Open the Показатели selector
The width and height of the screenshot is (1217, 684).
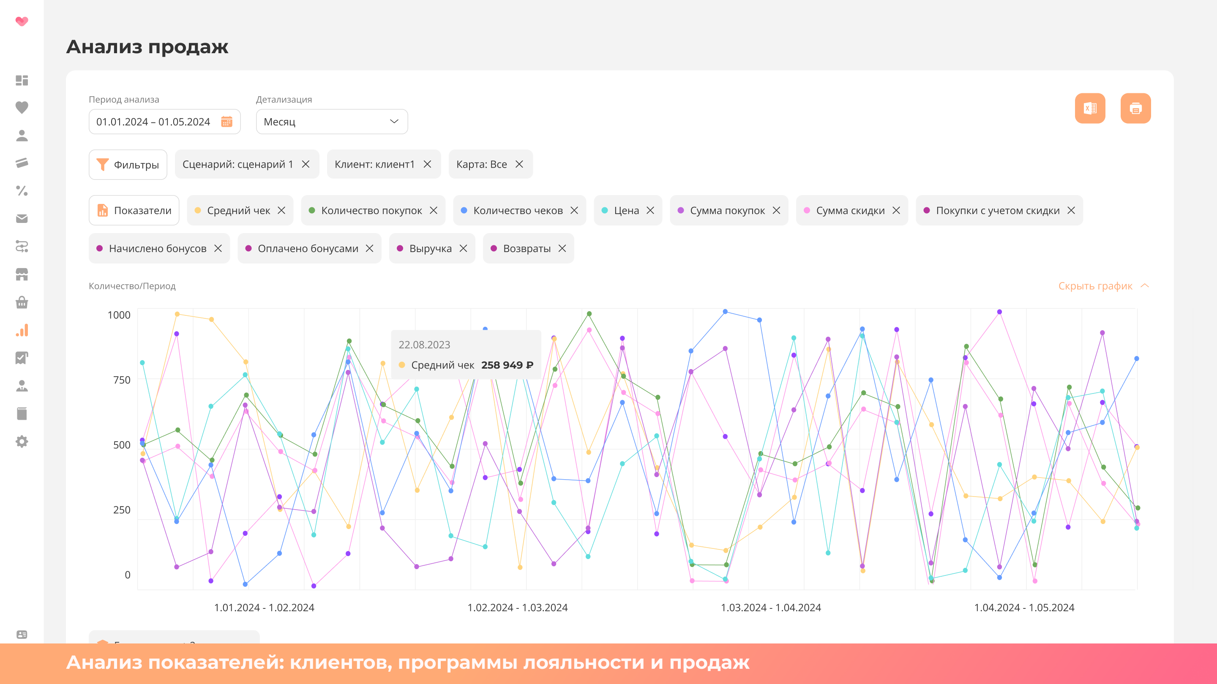pyautogui.click(x=134, y=211)
